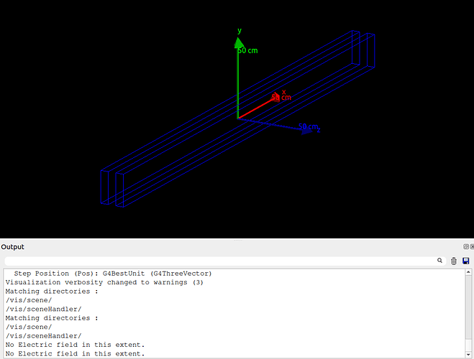Float the Output dock panel
The width and height of the screenshot is (474, 359).
click(x=466, y=246)
